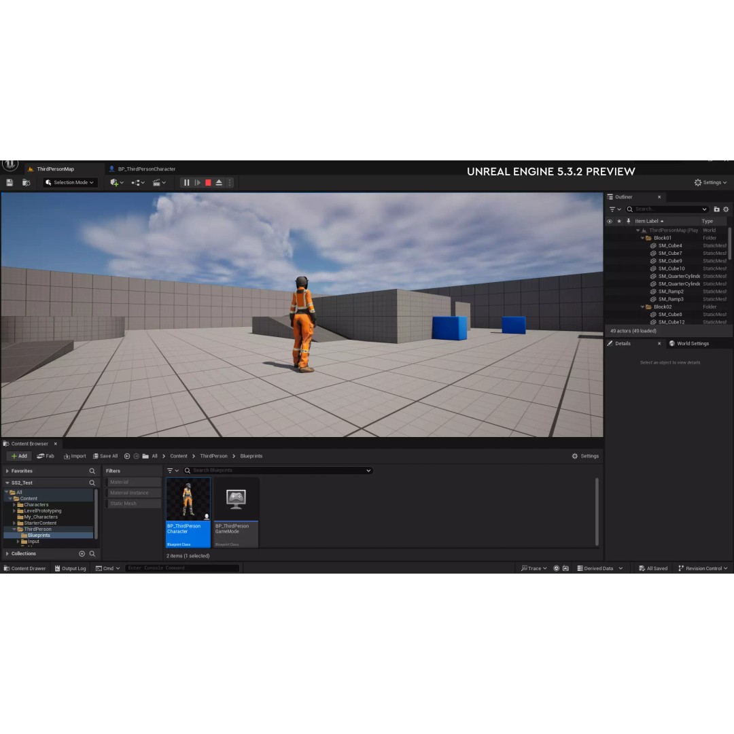The height and width of the screenshot is (734, 734).
Task: Collapse the Block02 folder in Outliner
Action: pos(642,307)
